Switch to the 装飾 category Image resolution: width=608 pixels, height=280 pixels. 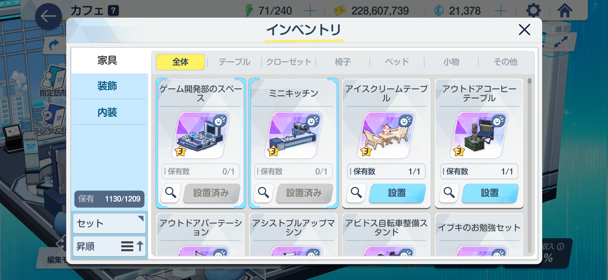(107, 86)
